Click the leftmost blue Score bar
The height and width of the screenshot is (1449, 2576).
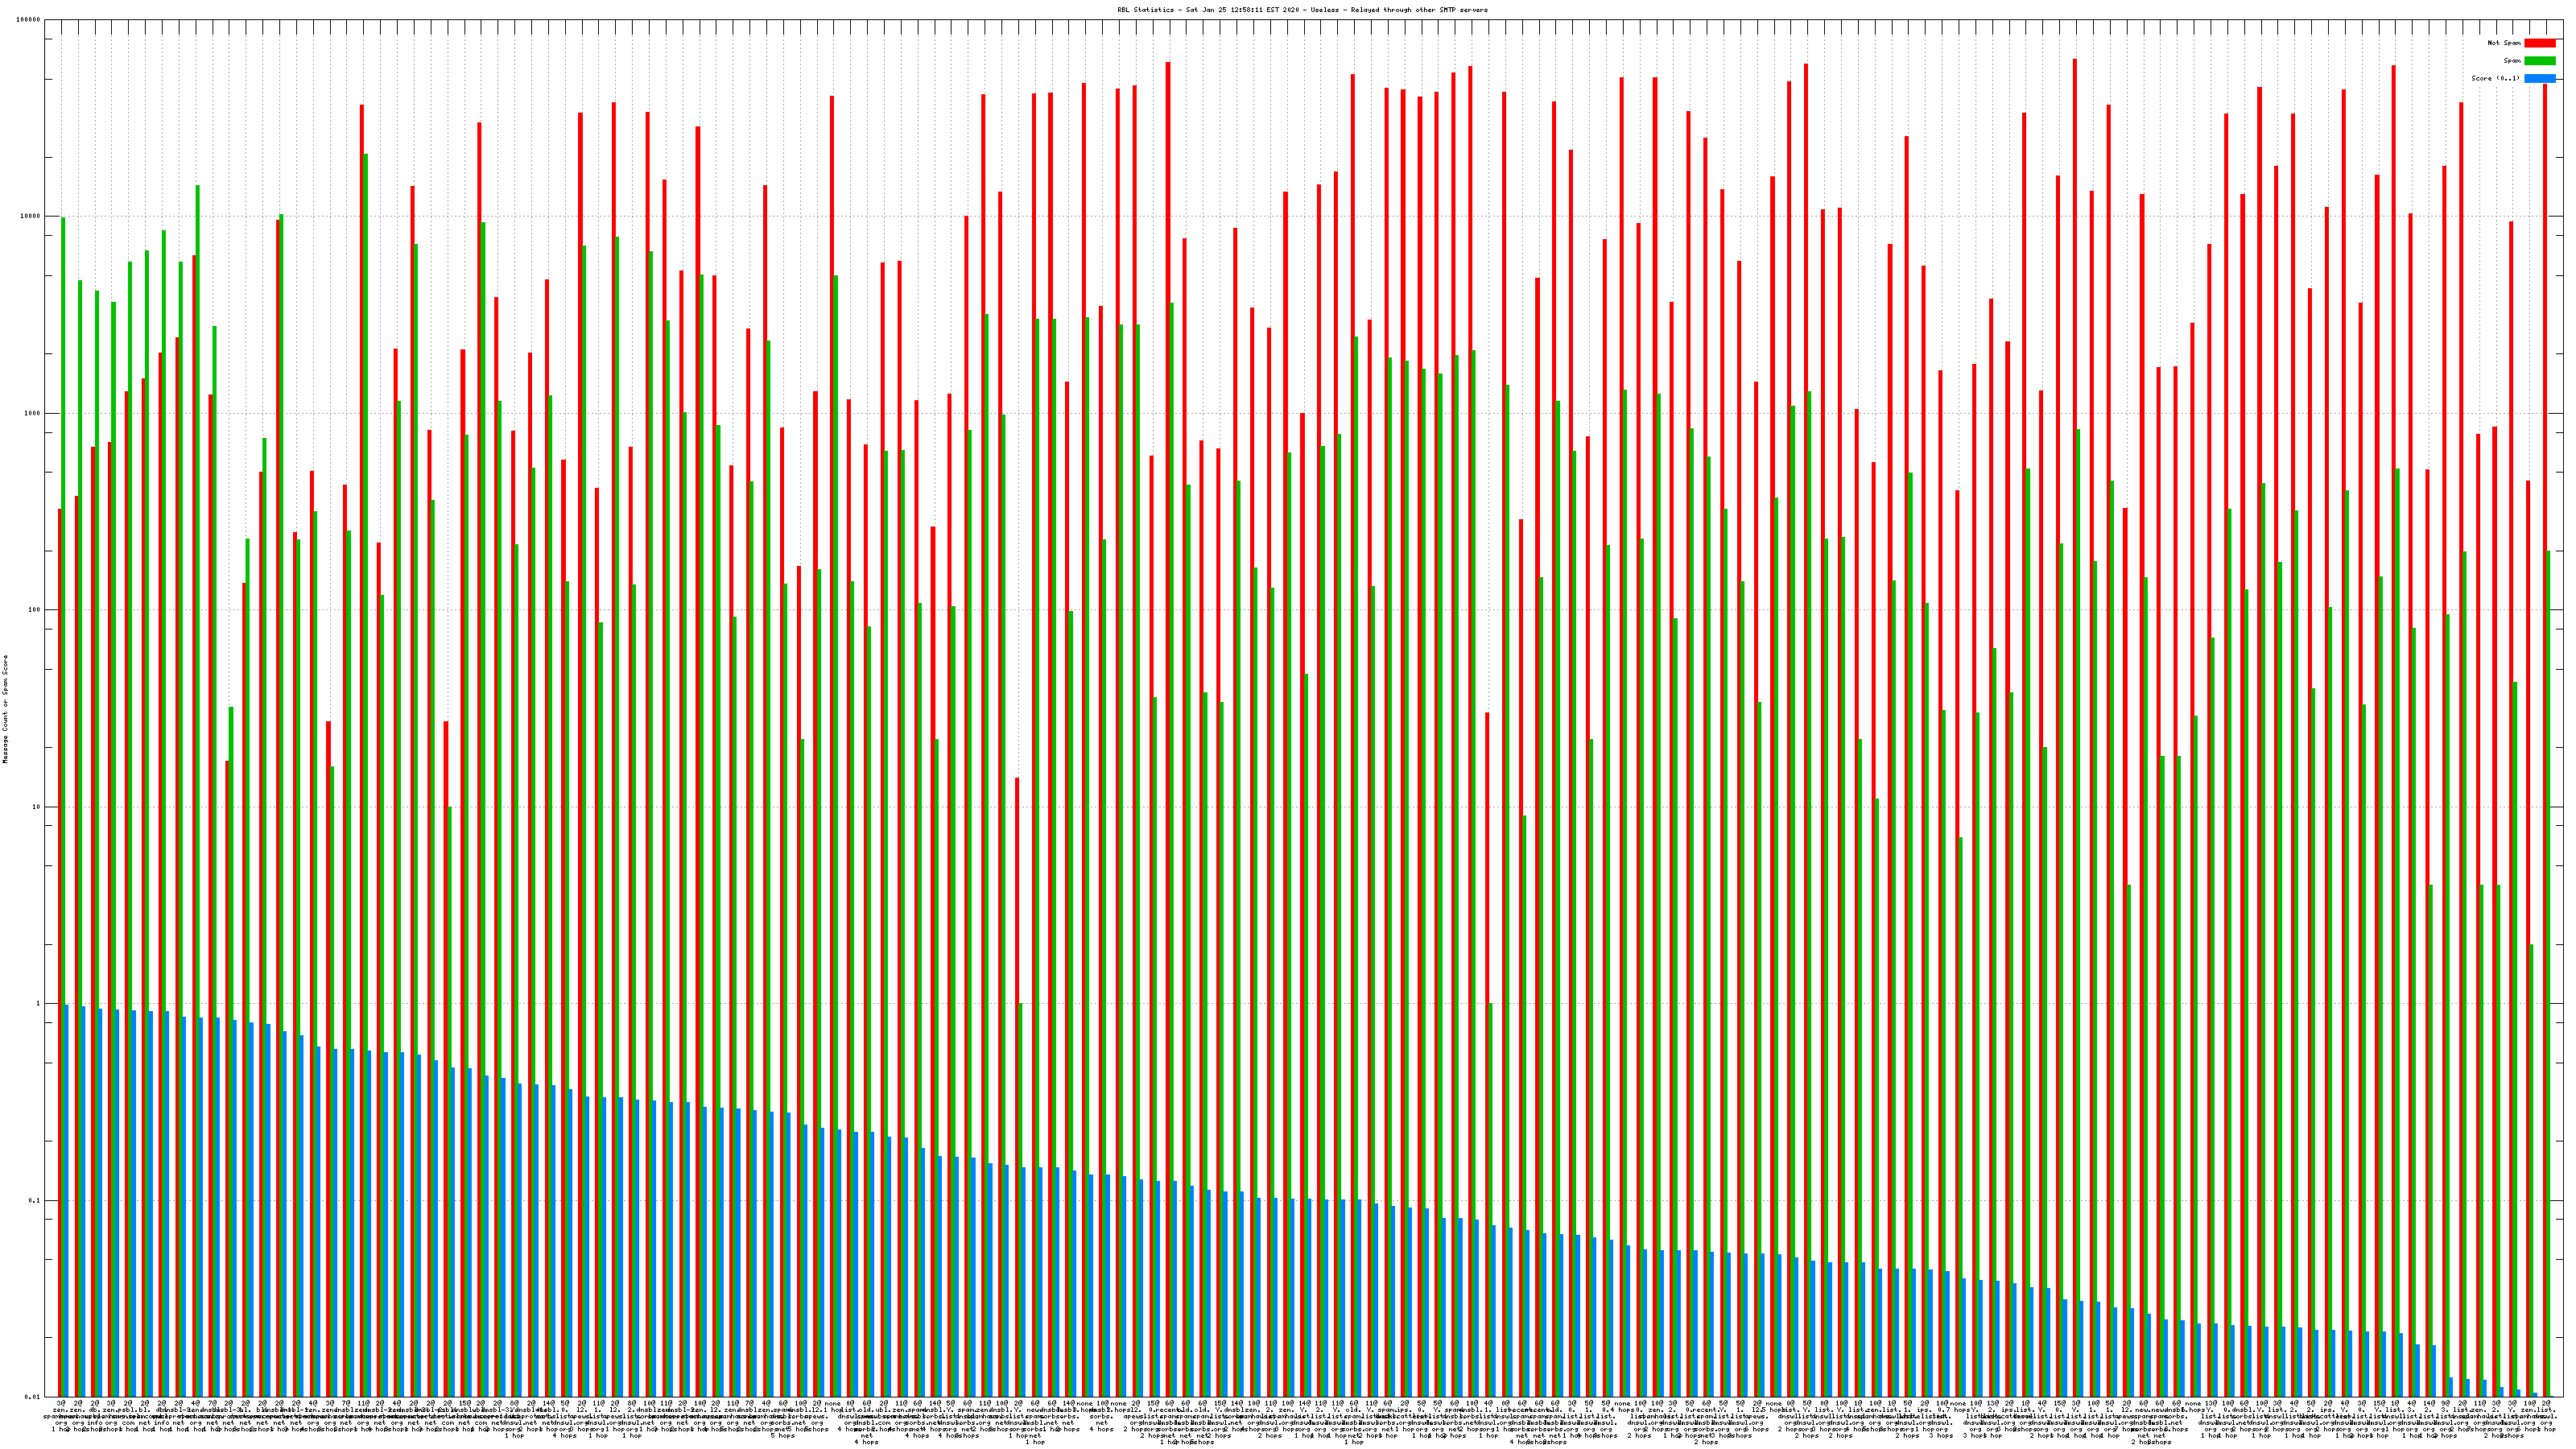[67, 1200]
